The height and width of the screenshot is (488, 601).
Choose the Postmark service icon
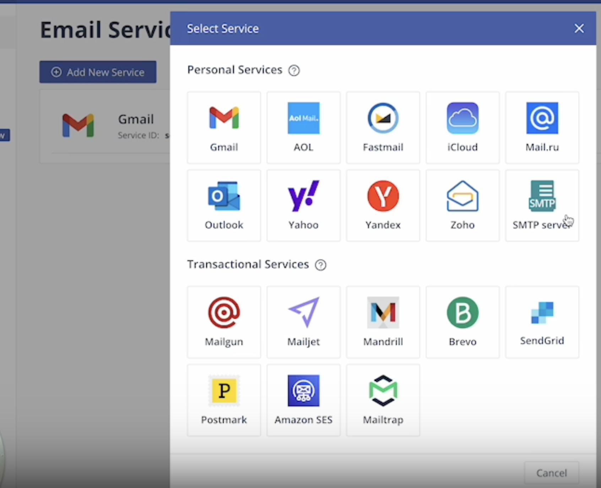point(224,390)
